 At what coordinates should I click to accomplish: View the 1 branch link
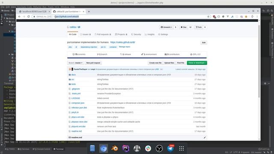pyautogui.click(x=102, y=54)
